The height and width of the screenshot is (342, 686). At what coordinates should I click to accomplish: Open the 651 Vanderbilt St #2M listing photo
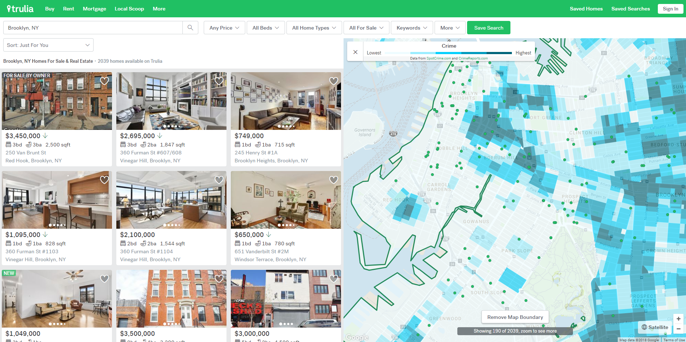click(286, 200)
